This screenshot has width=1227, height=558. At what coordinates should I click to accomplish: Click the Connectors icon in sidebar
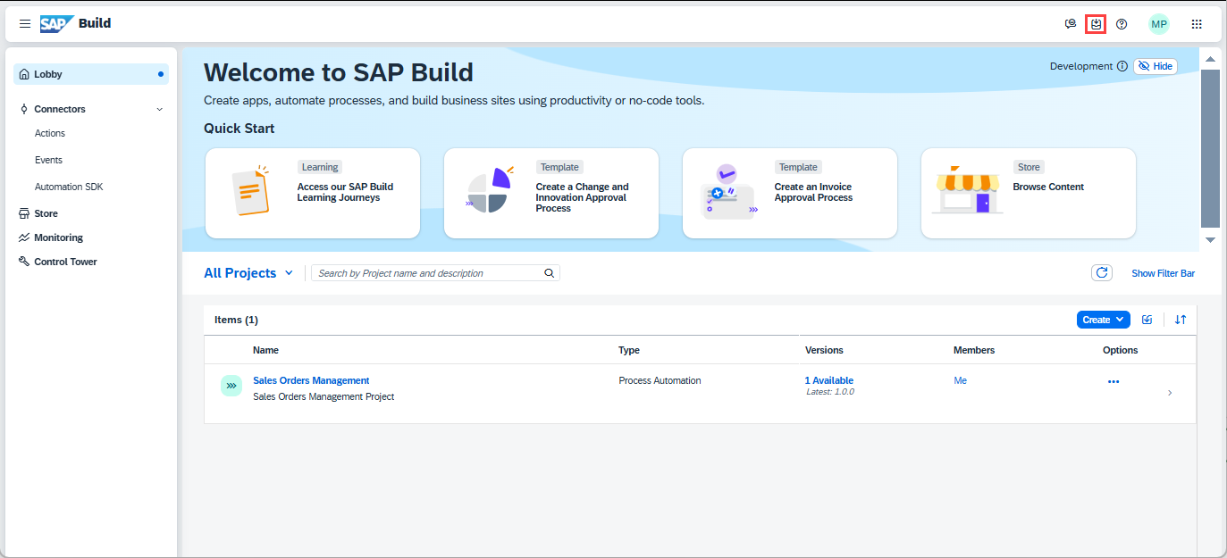[x=24, y=109]
